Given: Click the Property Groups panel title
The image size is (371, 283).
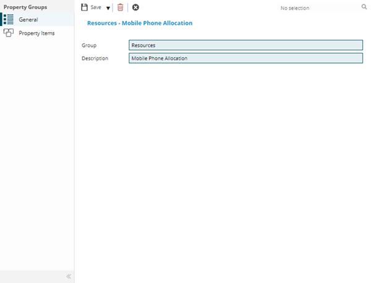Looking at the screenshot, I should [x=25, y=7].
